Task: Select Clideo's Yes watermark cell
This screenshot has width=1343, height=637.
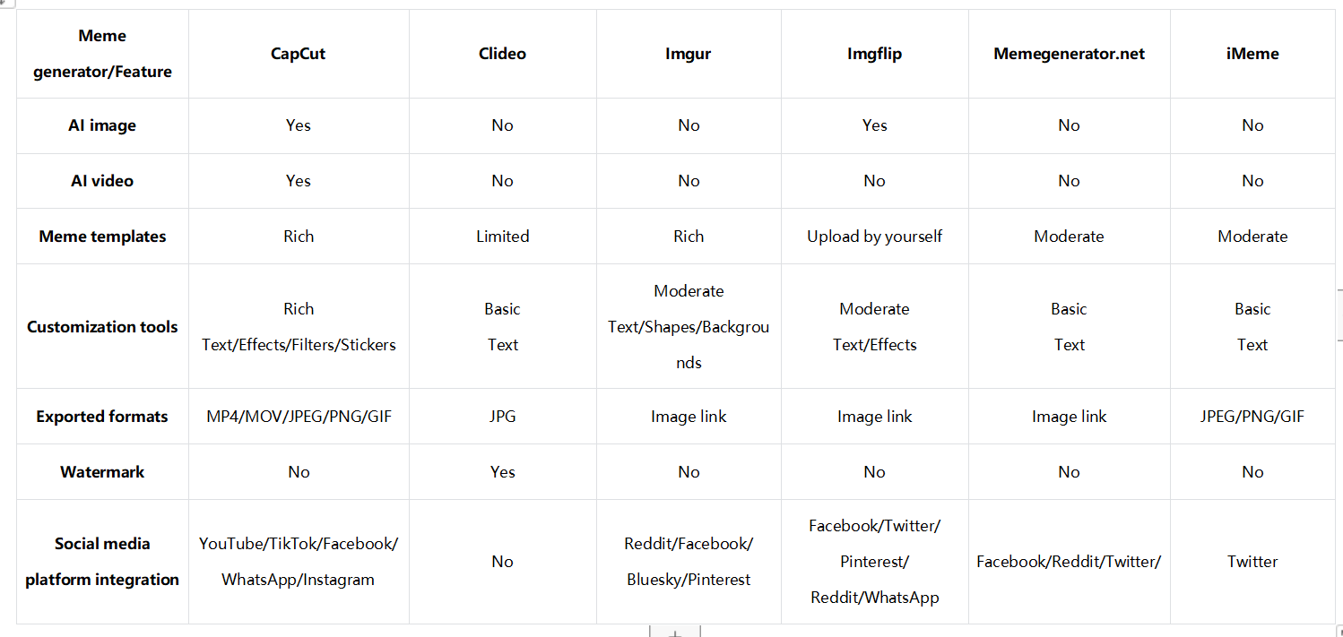Action: click(x=502, y=472)
